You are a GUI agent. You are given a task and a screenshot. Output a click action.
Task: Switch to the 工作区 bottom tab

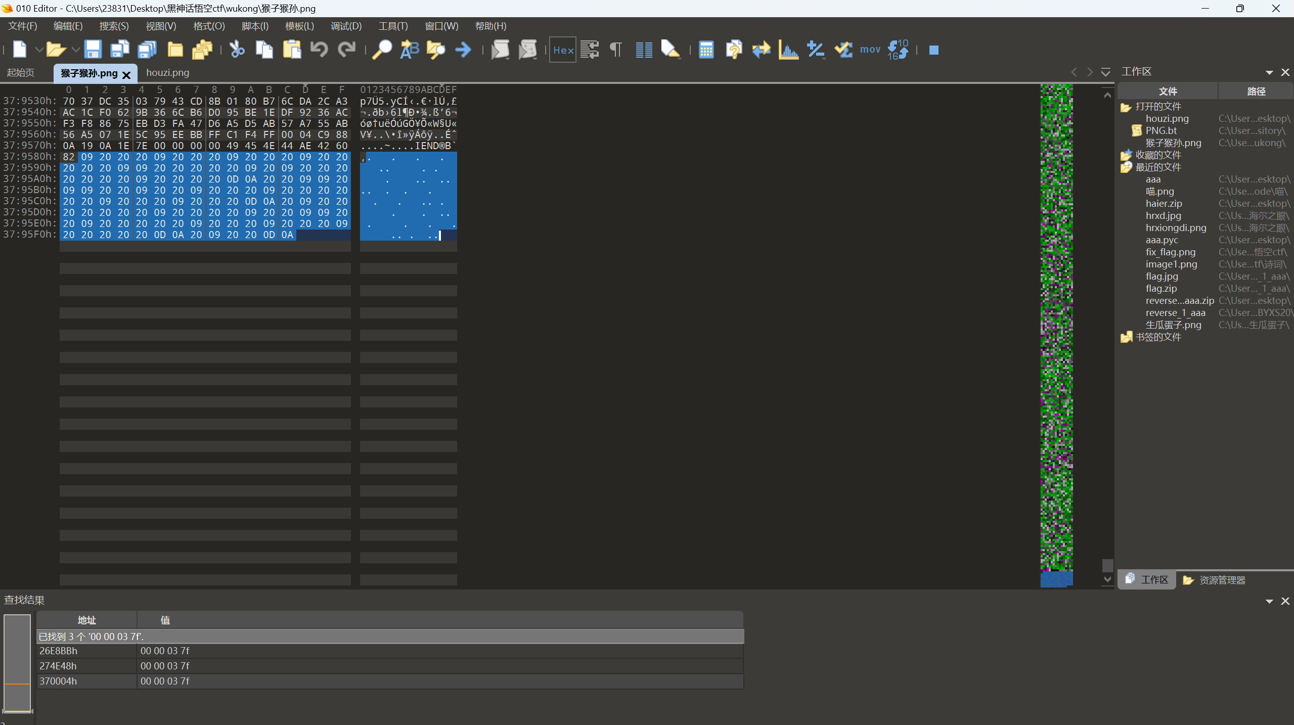click(x=1147, y=580)
